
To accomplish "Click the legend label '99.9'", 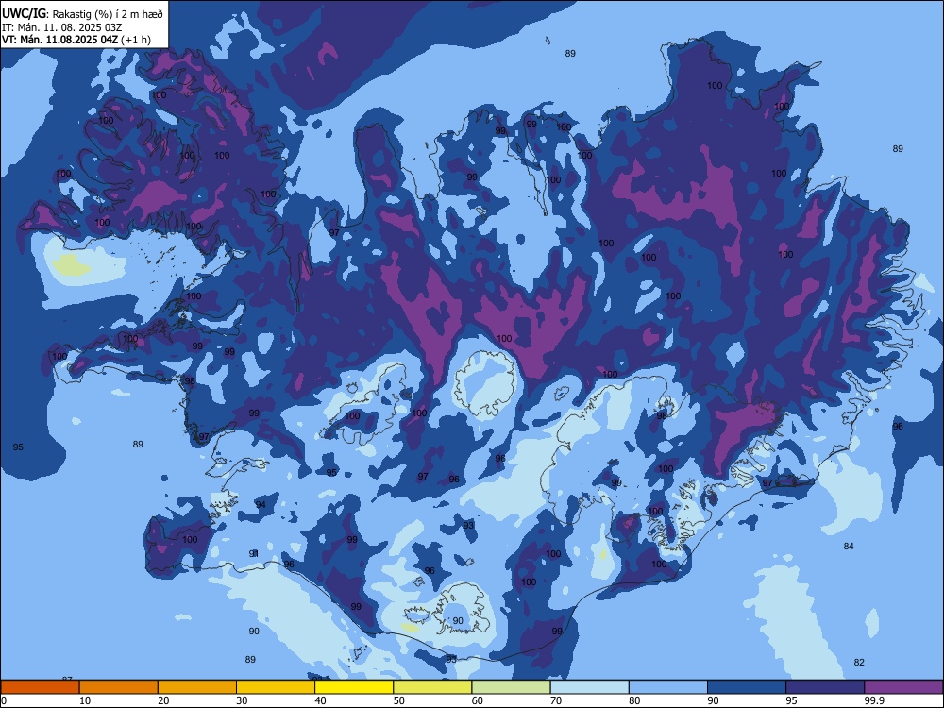I will point(874,700).
